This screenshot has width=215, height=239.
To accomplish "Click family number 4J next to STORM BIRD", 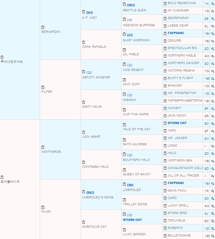I will [x=206, y=214].
